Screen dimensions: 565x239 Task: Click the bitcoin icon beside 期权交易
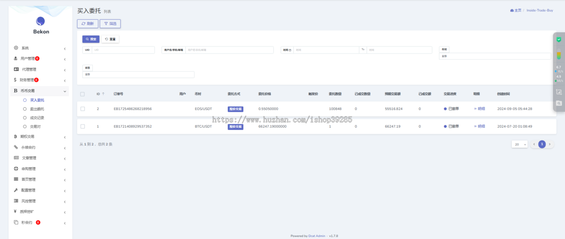[x=16, y=137]
